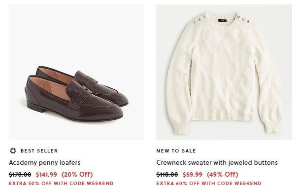Click the BEST SELLER badge text
Viewport: 297px width, 189px height.
(x=39, y=151)
